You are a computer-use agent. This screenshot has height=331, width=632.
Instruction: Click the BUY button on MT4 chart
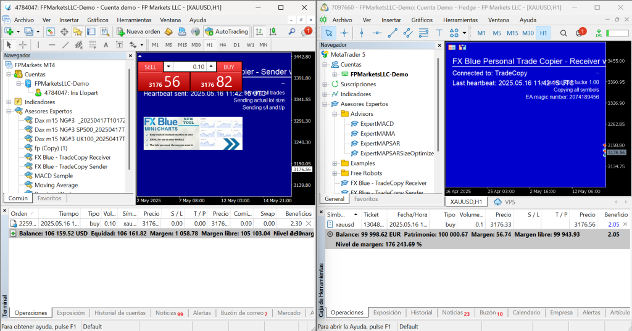(x=229, y=67)
